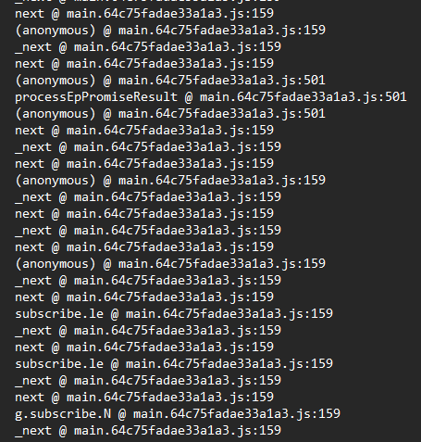Open the first (anonymous) js:159 link near the top
Image resolution: width=421 pixels, height=442 pixels.
point(222,31)
